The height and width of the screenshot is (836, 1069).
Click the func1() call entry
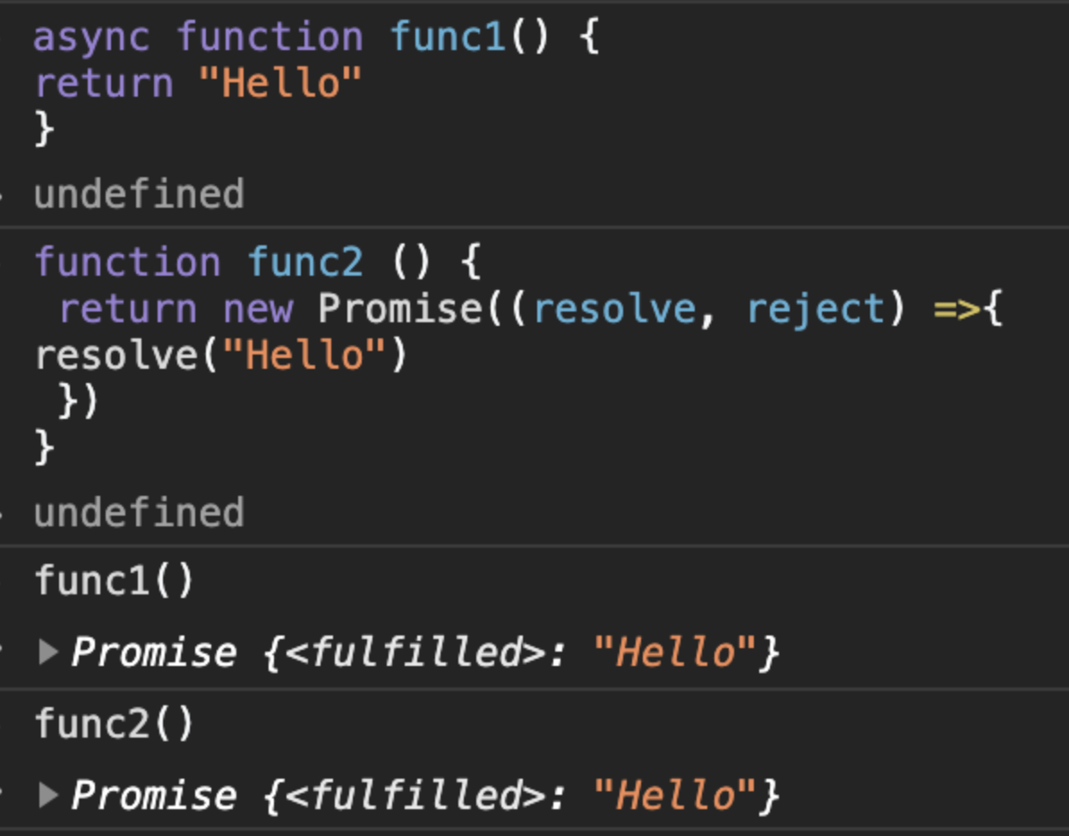click(x=115, y=581)
